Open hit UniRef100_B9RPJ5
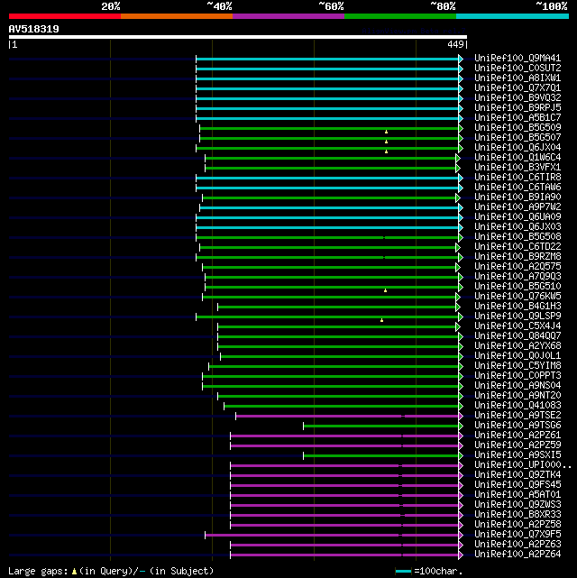Screen dimensions: 577x578 [517, 108]
